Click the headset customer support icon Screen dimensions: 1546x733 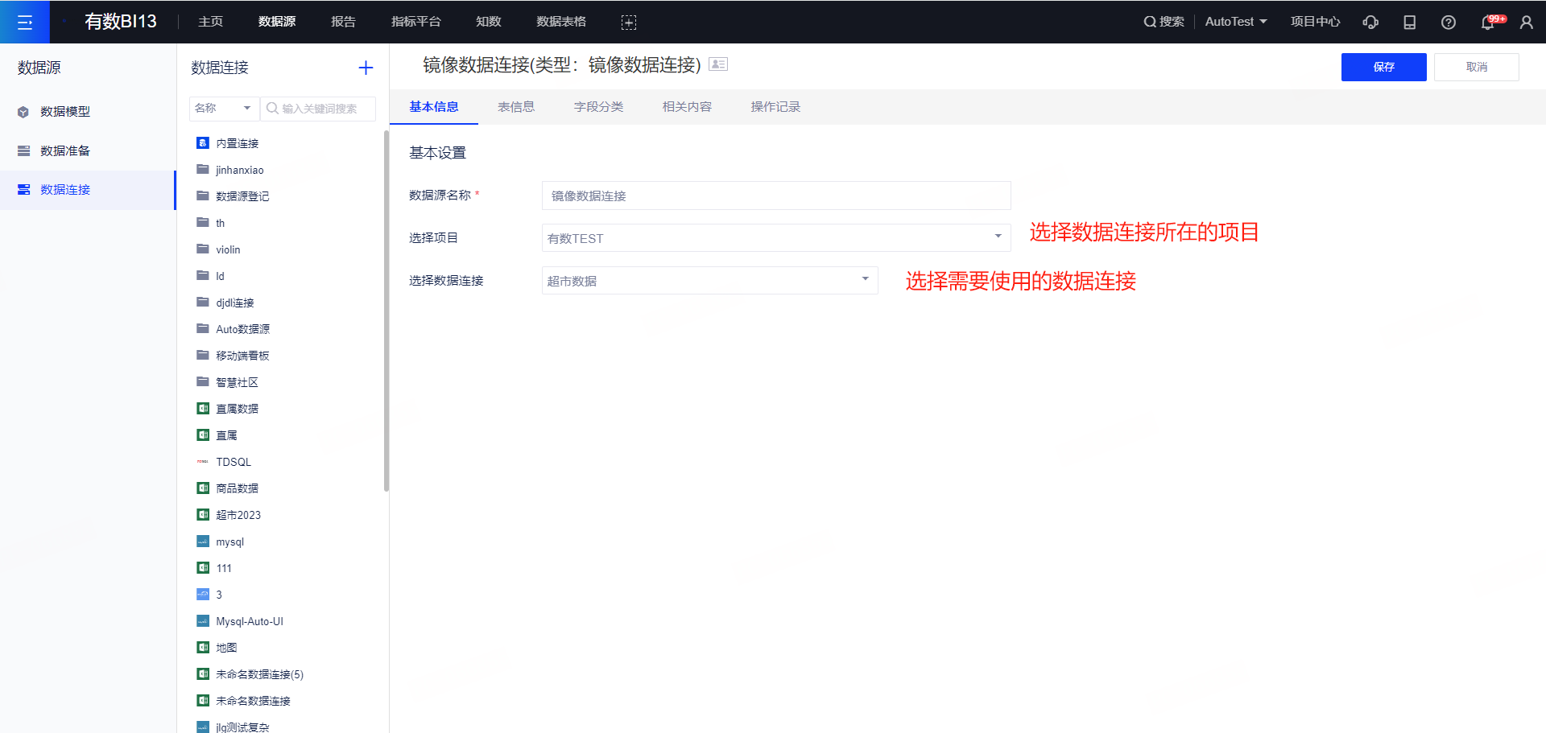click(x=1370, y=23)
